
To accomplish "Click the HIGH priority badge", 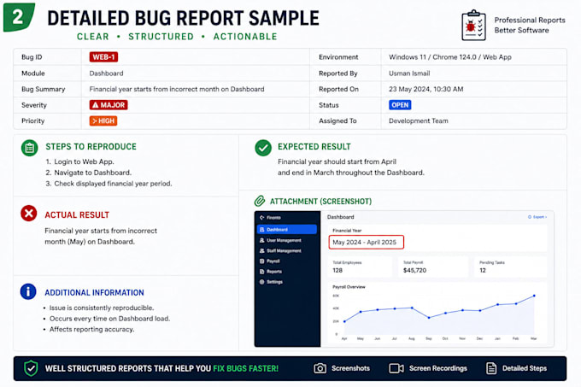I will point(103,120).
